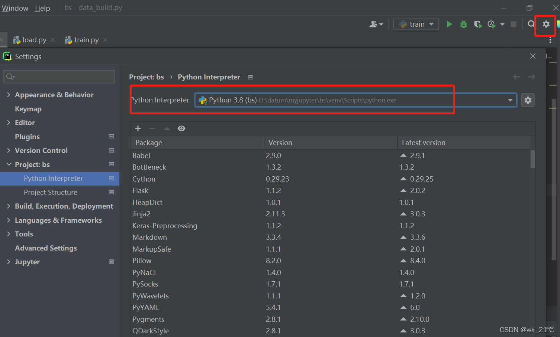Close the load.py editor tab

pyautogui.click(x=53, y=40)
